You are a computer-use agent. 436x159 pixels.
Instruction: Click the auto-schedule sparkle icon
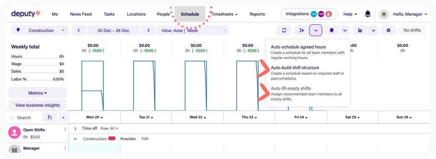click(x=301, y=30)
